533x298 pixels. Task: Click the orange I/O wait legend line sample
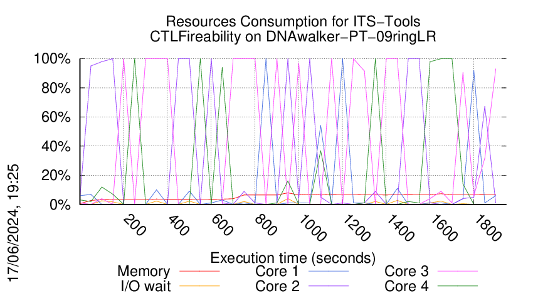[199, 286]
